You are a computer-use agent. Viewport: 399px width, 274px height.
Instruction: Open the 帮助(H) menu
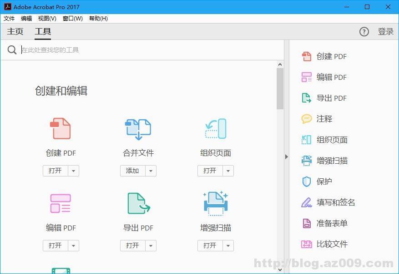pos(98,19)
